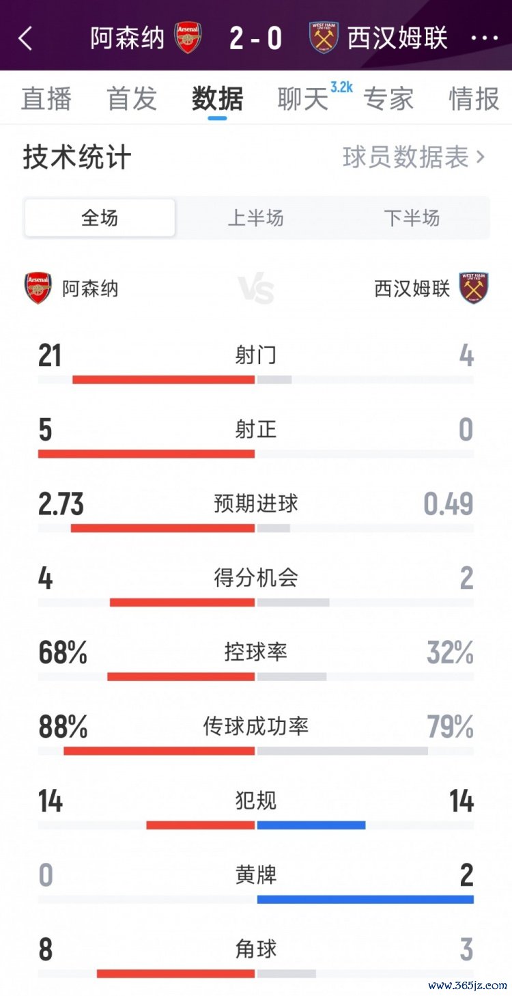Viewport: 512px width, 996px height.
Task: Open the 首发 lineup tab
Action: 132,99
